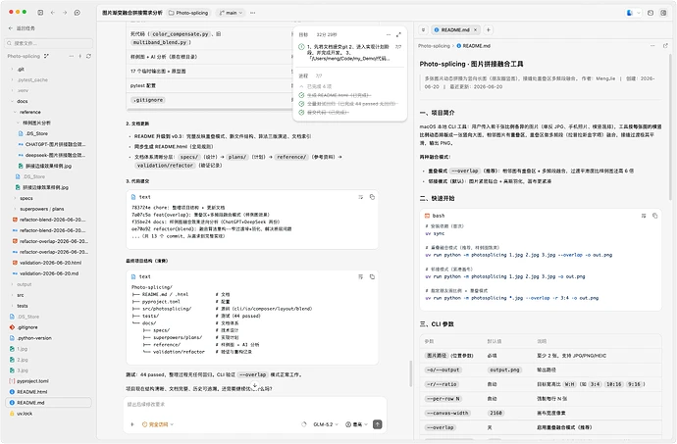Image resolution: width=677 pixels, height=444 pixels.
Task: Open validation-2026-06-20.html file
Action: point(50,263)
